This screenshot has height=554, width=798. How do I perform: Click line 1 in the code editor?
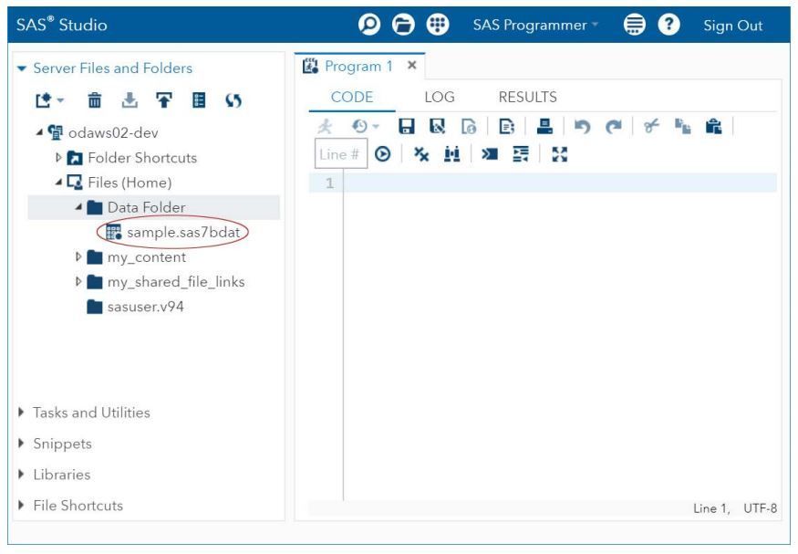[560, 183]
